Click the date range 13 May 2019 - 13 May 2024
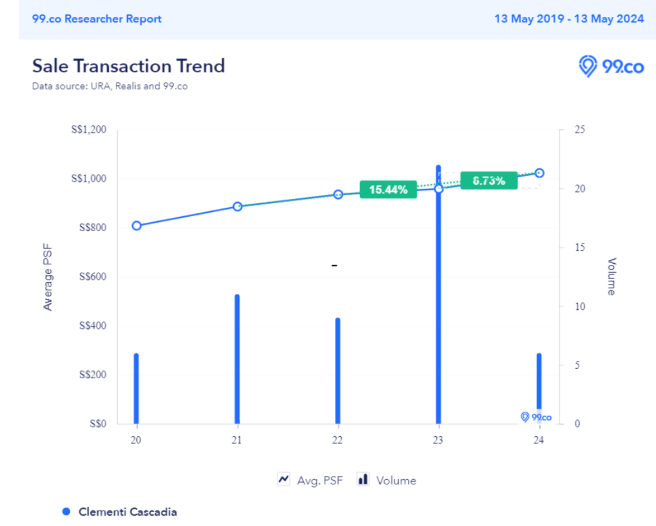656x526 pixels. tap(569, 19)
